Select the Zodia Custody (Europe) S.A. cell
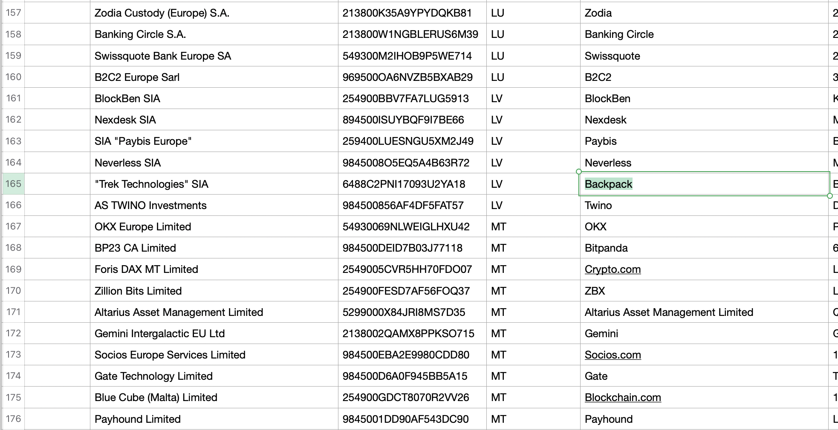 (x=214, y=13)
